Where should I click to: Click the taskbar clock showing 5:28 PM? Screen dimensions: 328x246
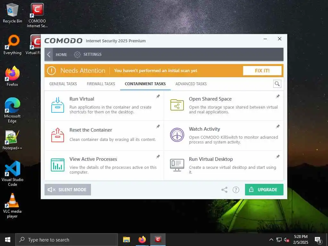tap(300, 240)
